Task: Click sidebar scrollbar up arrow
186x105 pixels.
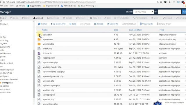Action: coord(34,22)
